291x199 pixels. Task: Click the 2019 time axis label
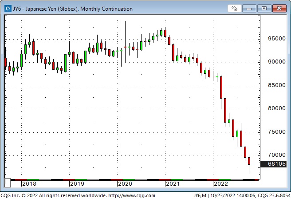(77, 184)
